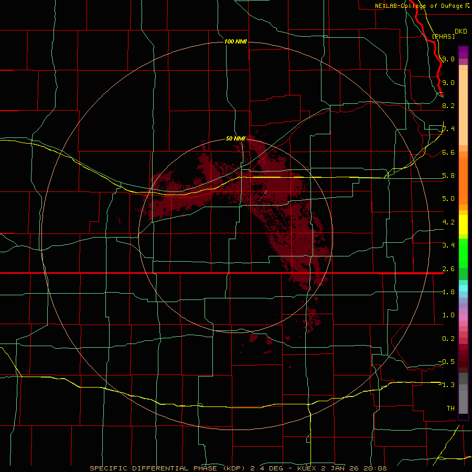Image resolution: width=472 pixels, height=472 pixels.
Task: Pick the yellow segment of the color bar
Action: [x=463, y=224]
